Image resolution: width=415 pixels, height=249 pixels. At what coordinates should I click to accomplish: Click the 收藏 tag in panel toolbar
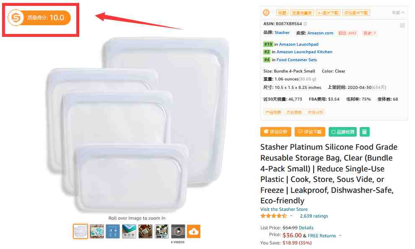click(x=282, y=13)
